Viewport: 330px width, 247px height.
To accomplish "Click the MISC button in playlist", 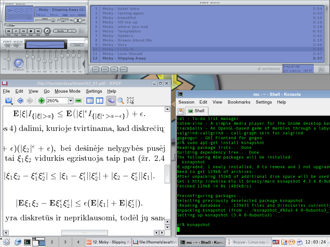I will [123, 69].
